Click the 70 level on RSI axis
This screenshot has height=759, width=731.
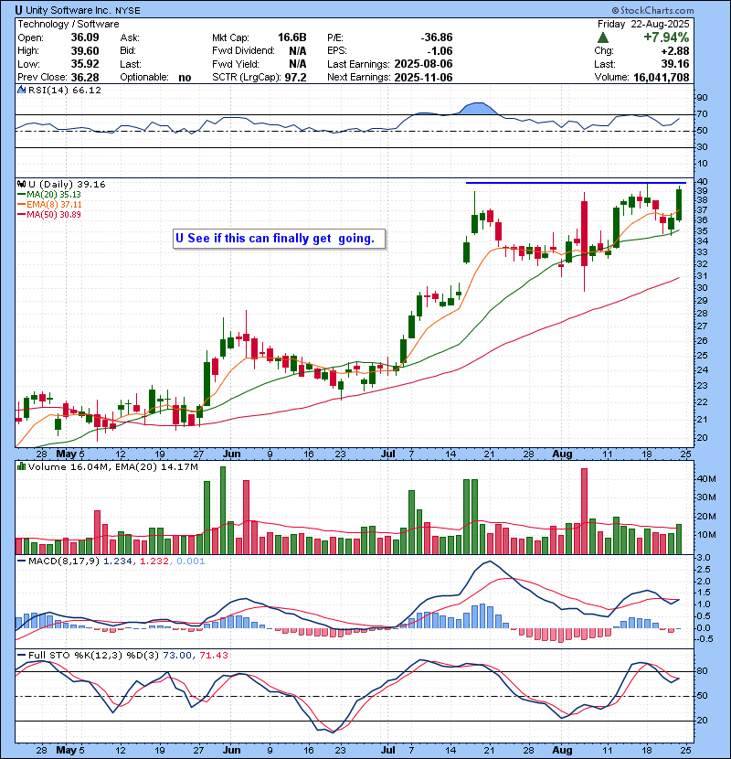point(702,114)
